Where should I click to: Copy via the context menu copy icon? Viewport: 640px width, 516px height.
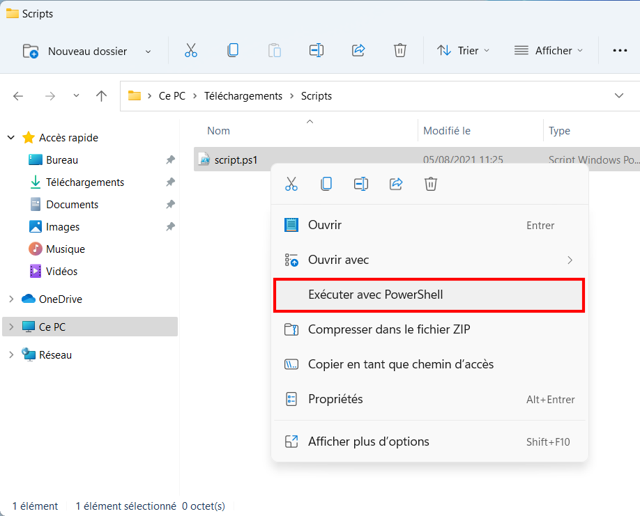(x=326, y=184)
